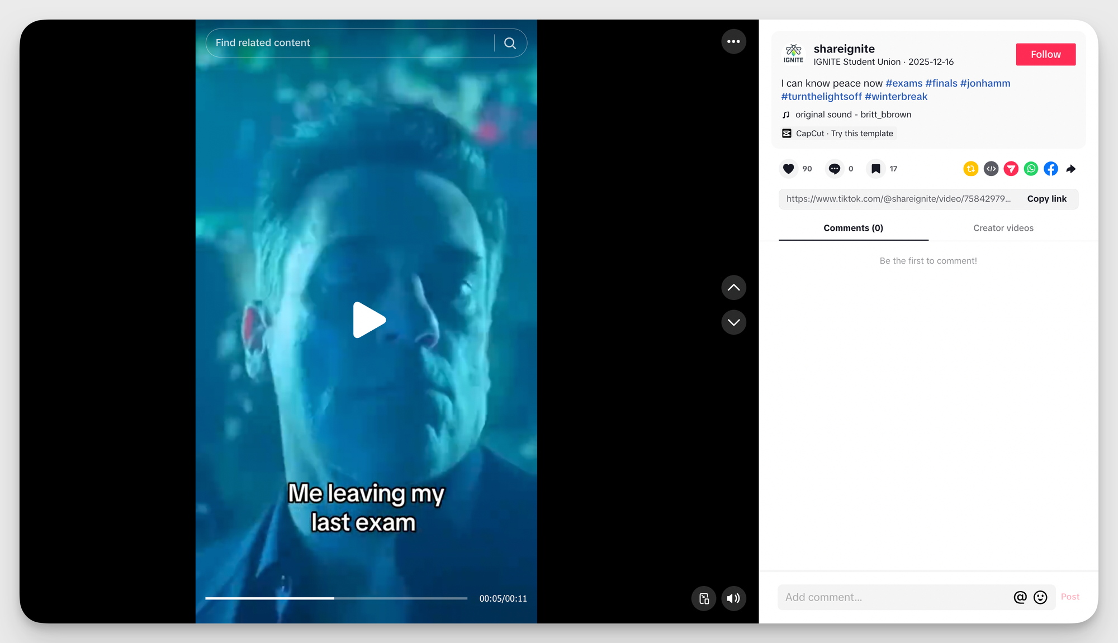Share to Facebook icon
This screenshot has height=643, width=1118.
1051,169
